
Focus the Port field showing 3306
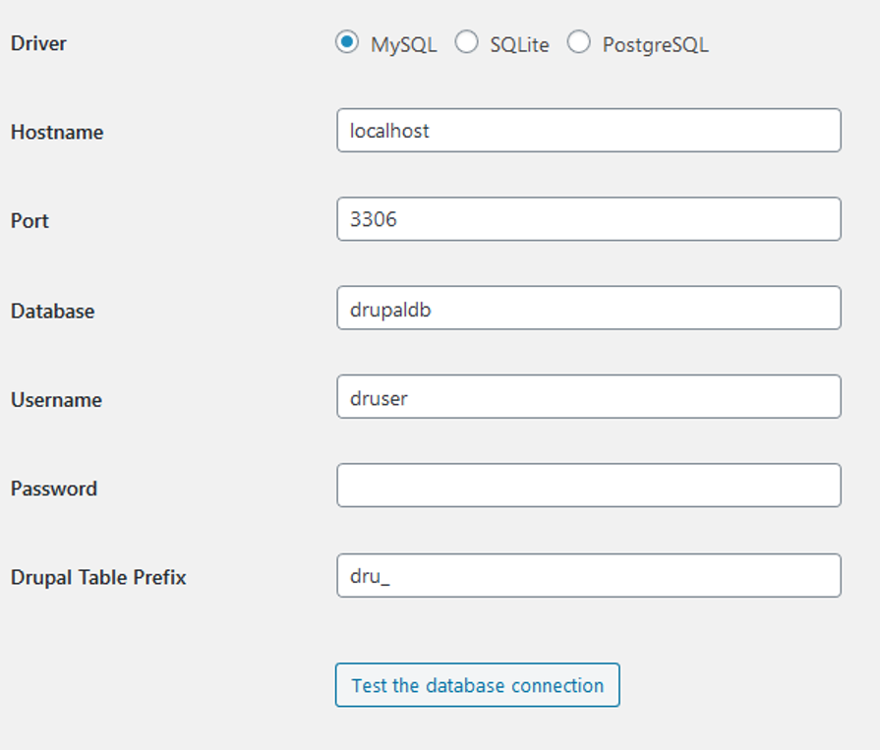pos(589,219)
